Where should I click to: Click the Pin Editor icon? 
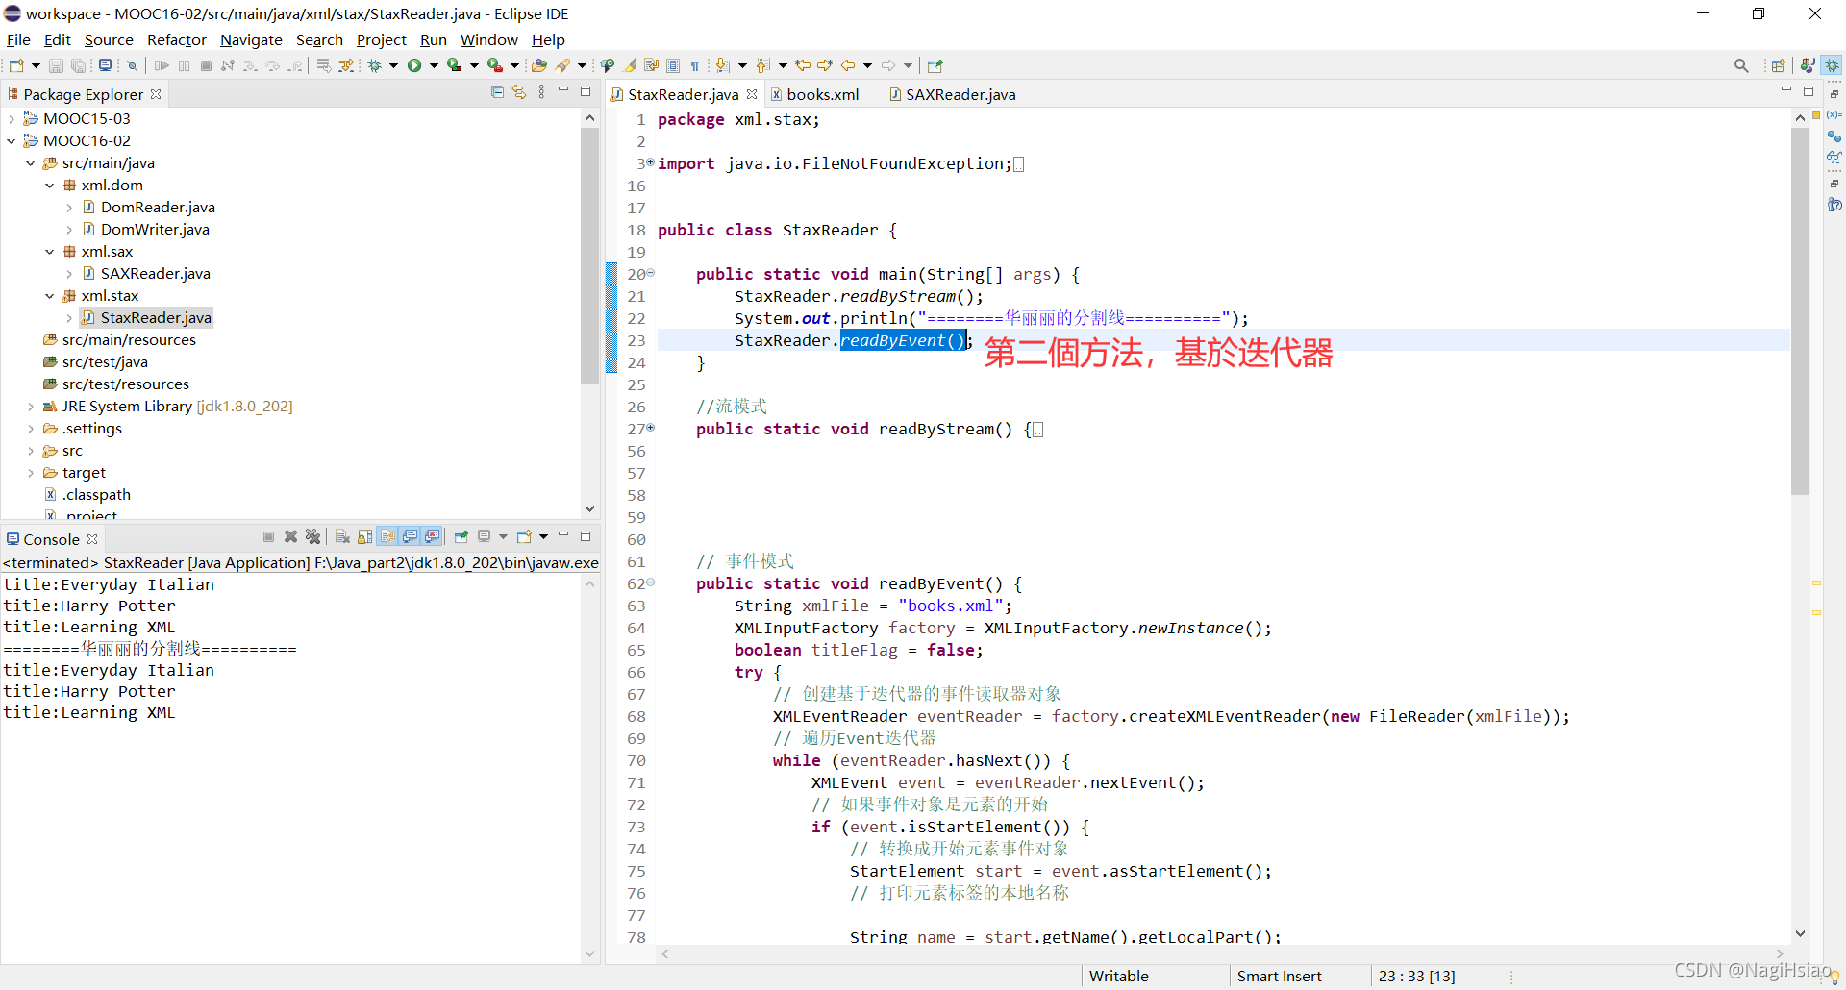coord(935,65)
